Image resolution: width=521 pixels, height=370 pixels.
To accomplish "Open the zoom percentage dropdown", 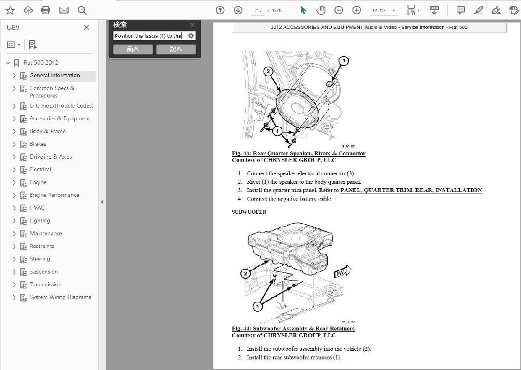I will coord(394,10).
